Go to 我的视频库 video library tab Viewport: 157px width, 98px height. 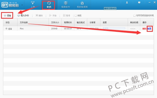tap(82, 5)
